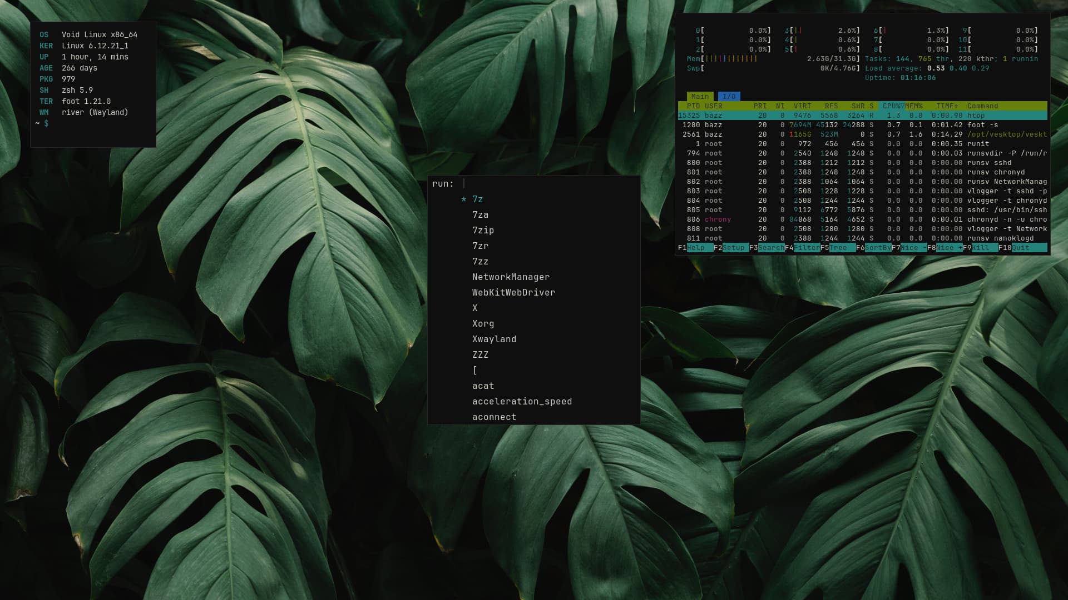This screenshot has width=1068, height=600.
Task: Select the foot -s process row
Action: 862,125
